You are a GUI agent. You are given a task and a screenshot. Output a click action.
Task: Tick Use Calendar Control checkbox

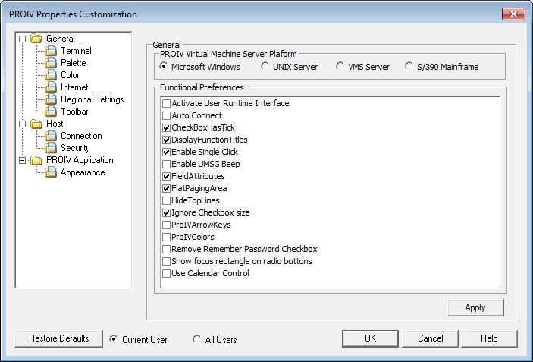tap(166, 273)
